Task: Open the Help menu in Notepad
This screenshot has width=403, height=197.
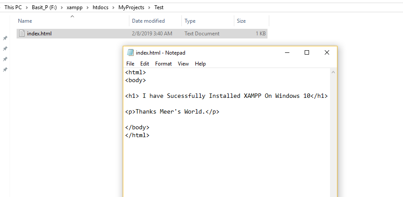Action: tap(200, 64)
